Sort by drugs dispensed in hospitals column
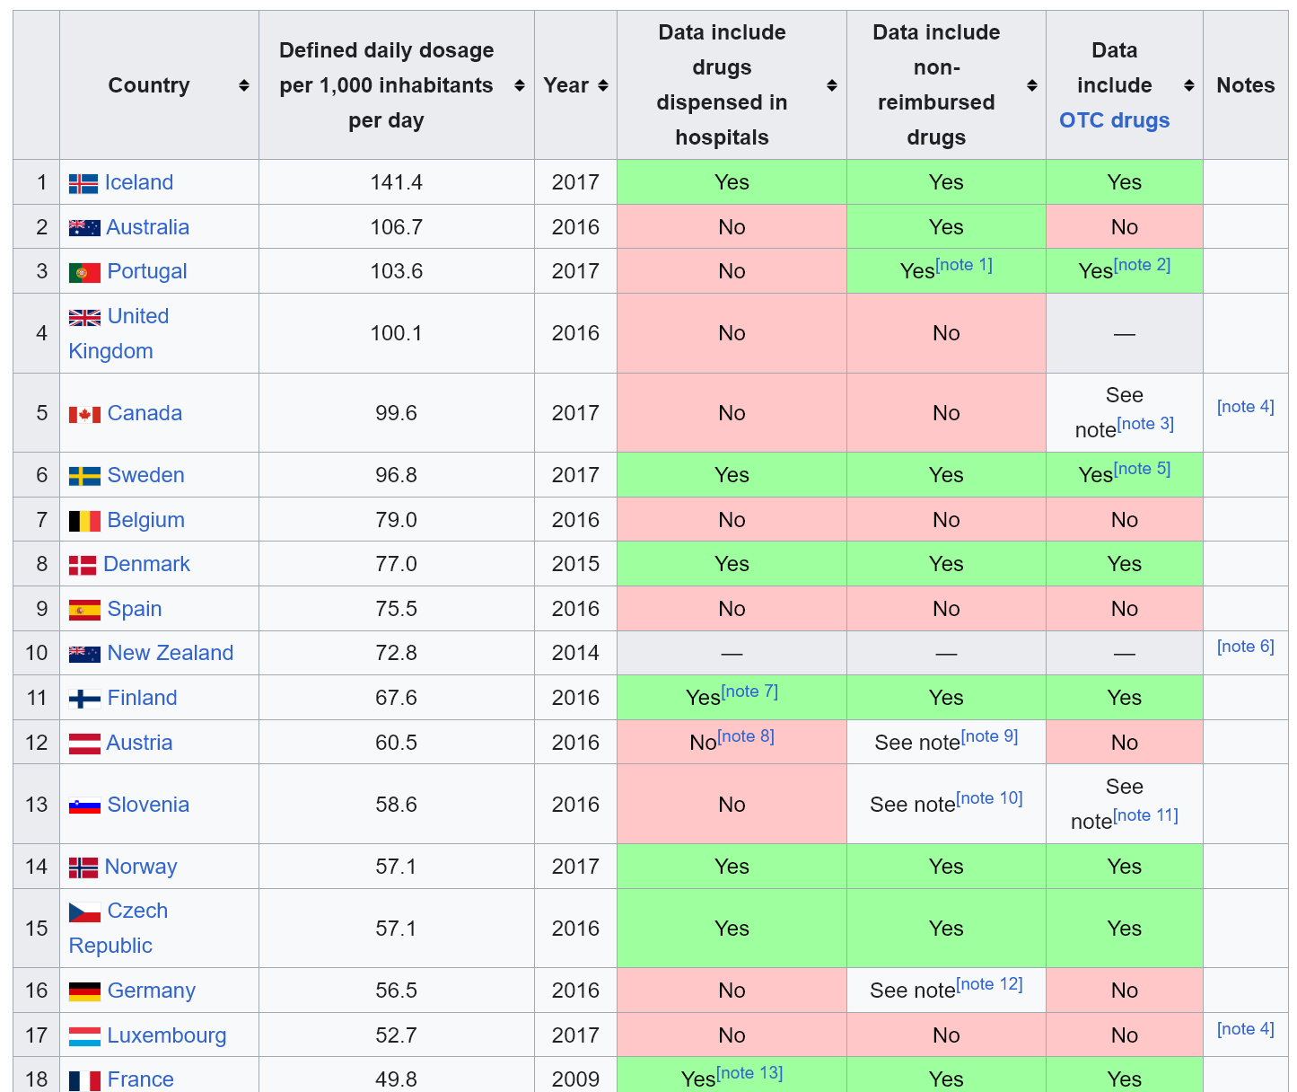 click(x=832, y=85)
